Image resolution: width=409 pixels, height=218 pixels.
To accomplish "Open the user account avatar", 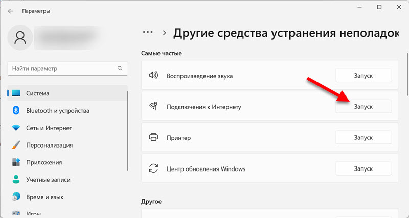I will pyautogui.click(x=20, y=37).
